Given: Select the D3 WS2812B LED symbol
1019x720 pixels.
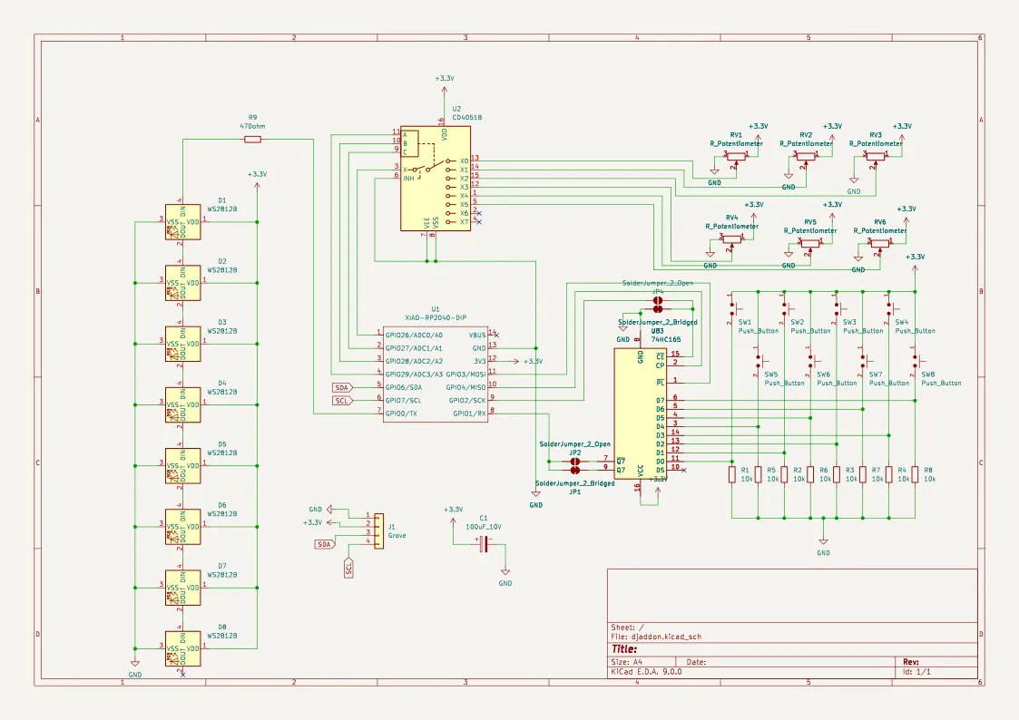Looking at the screenshot, I should point(182,344).
